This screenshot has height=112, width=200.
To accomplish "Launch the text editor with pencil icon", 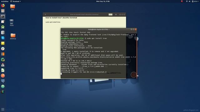I will pyautogui.click(x=3, y=22).
